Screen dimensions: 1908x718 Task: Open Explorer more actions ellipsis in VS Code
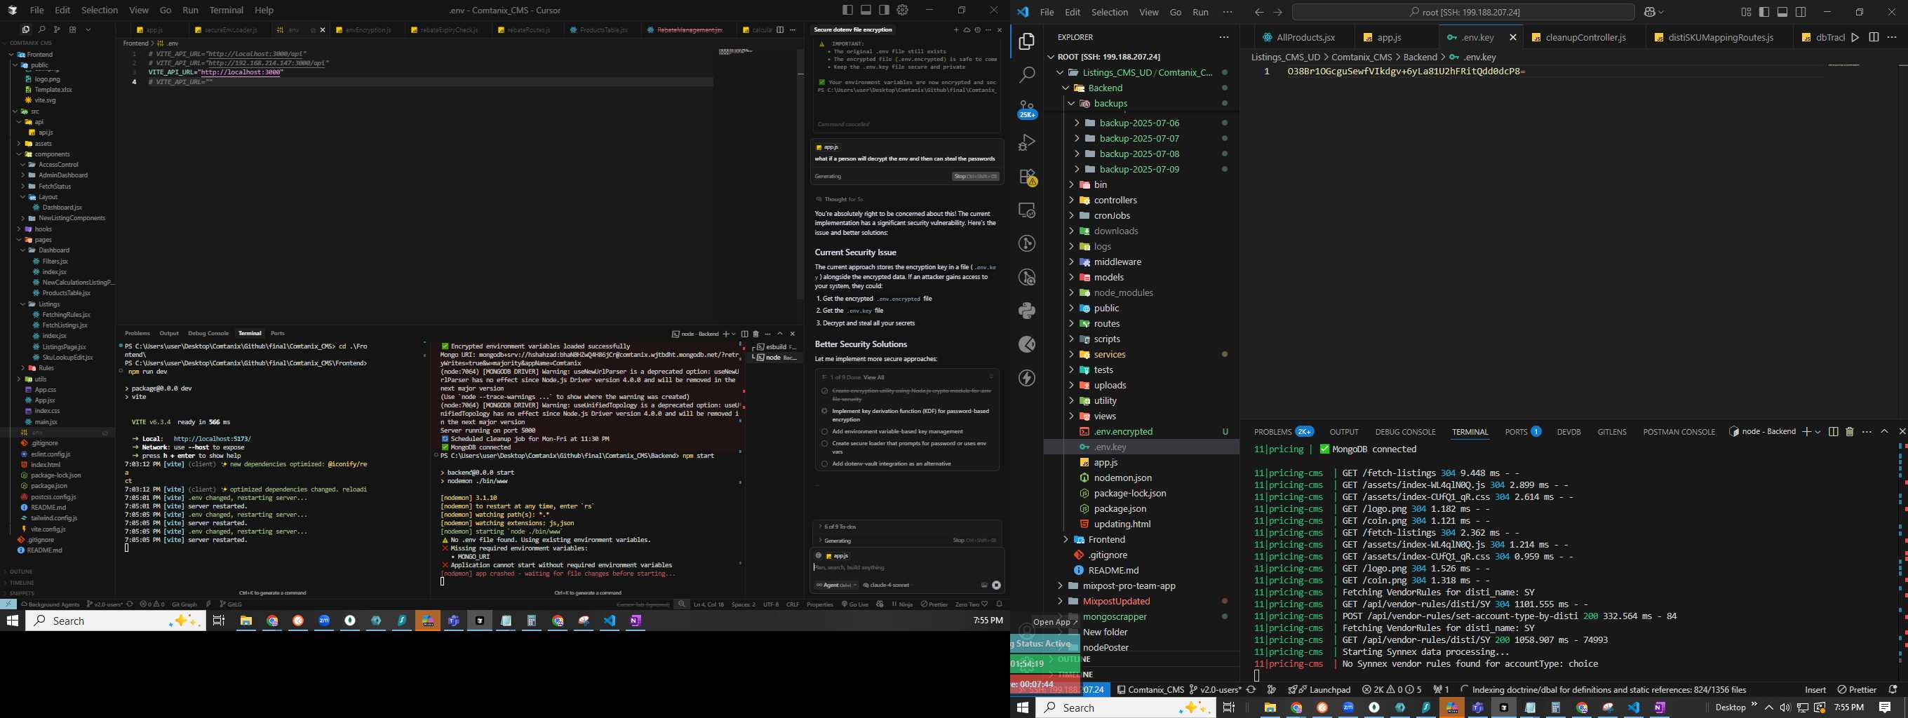coord(1223,37)
